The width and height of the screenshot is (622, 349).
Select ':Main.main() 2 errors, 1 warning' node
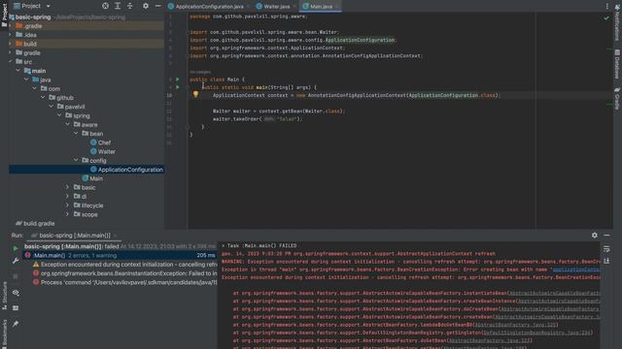(x=120, y=255)
